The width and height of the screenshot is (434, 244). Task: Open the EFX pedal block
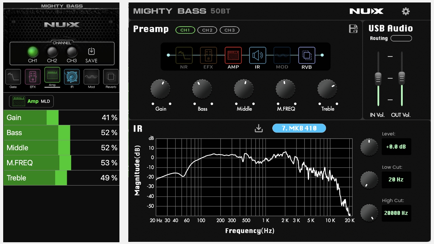33,77
